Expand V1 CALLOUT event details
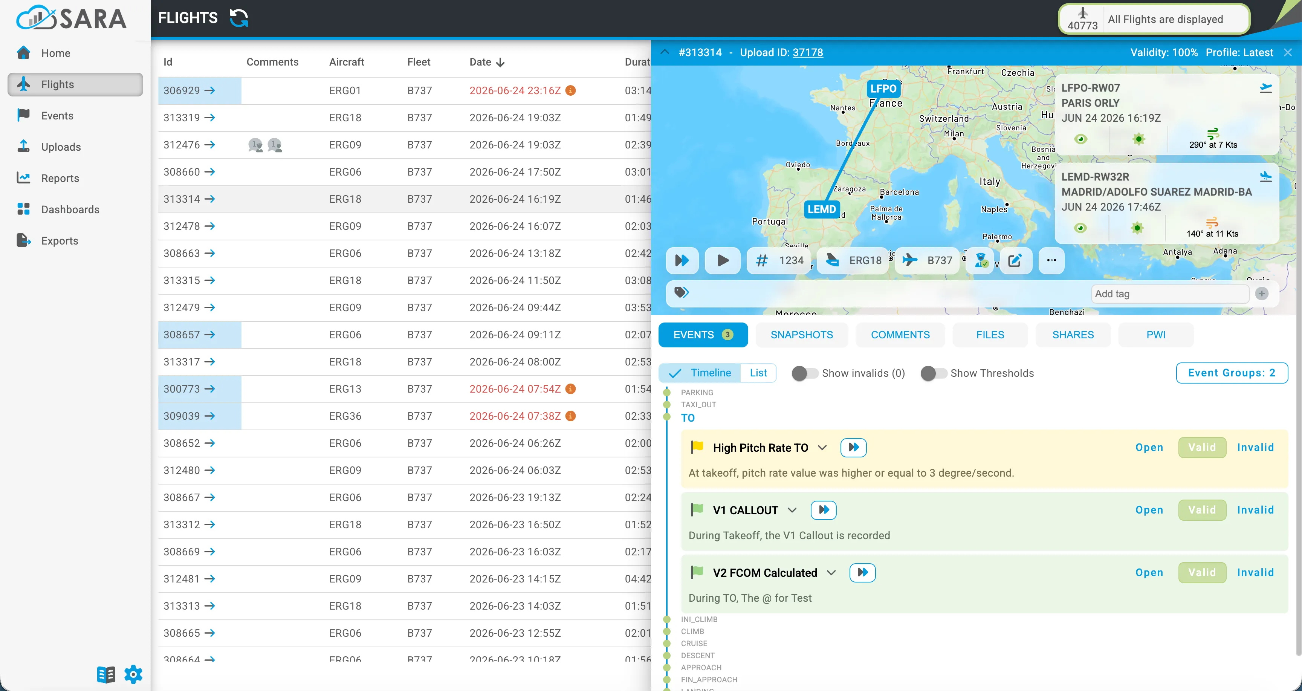1302x691 pixels. 792,511
